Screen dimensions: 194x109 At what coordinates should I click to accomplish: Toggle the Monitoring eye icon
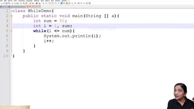coord(75,3)
